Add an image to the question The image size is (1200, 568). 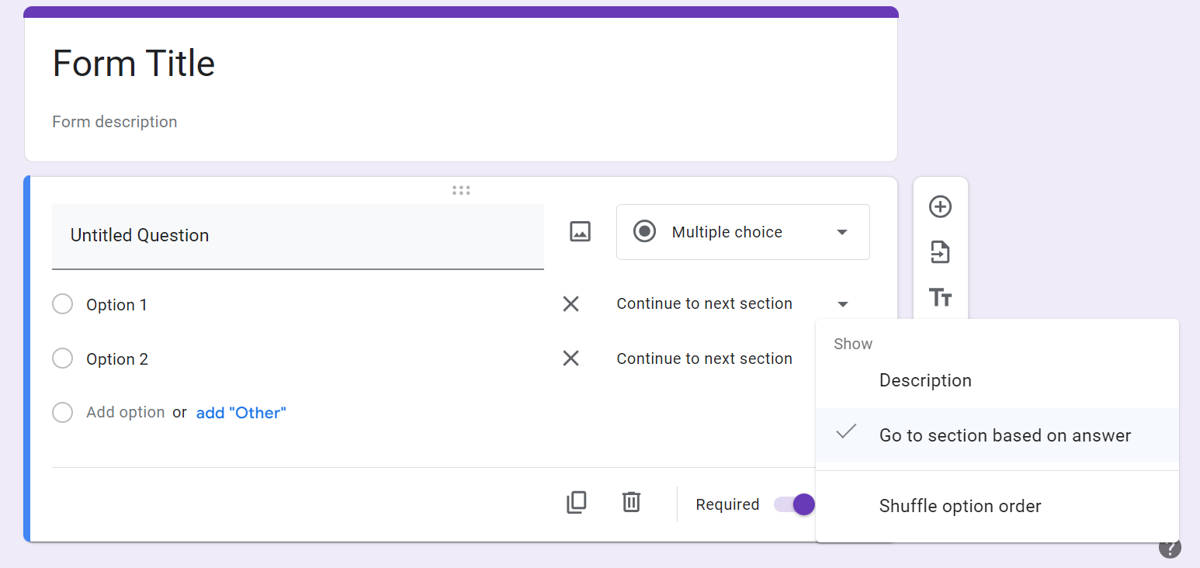point(580,231)
